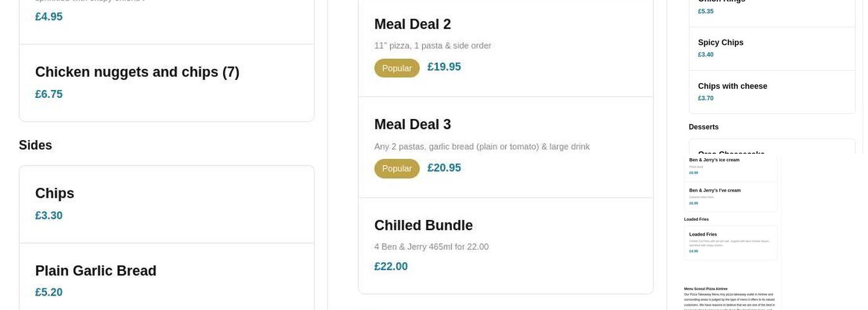Select the Chilled Bundle item

(x=423, y=226)
